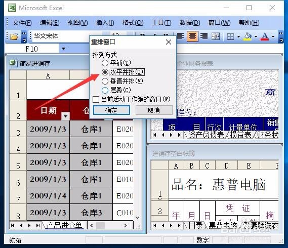The image size is (288, 248).
Task: Open the 文件(F) menu
Action: [x=22, y=23]
